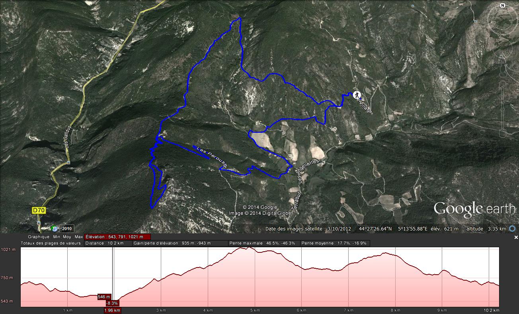Click the D70 road shield
Viewport: 519px width, 314px height.
click(38, 210)
